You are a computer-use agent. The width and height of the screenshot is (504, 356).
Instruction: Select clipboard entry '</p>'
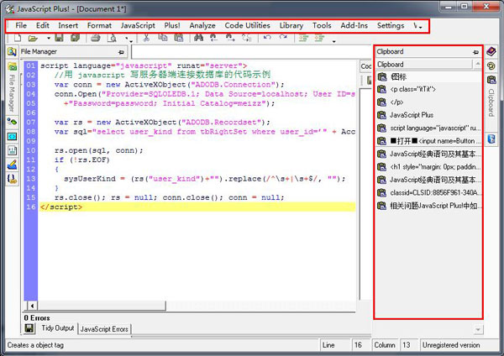428,102
